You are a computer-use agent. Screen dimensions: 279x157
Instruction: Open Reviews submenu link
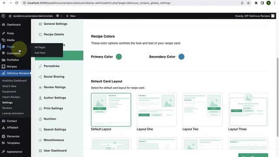(x=7, y=108)
